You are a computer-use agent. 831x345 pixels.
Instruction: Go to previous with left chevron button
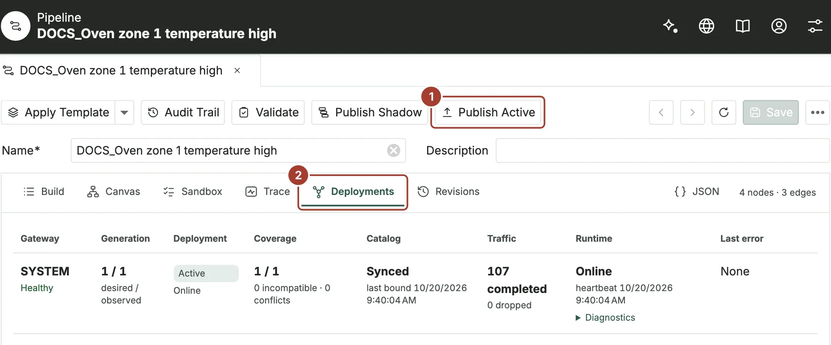(x=661, y=112)
